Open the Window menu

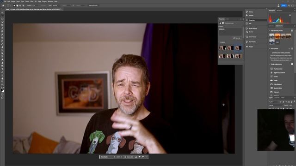click(x=50, y=1)
